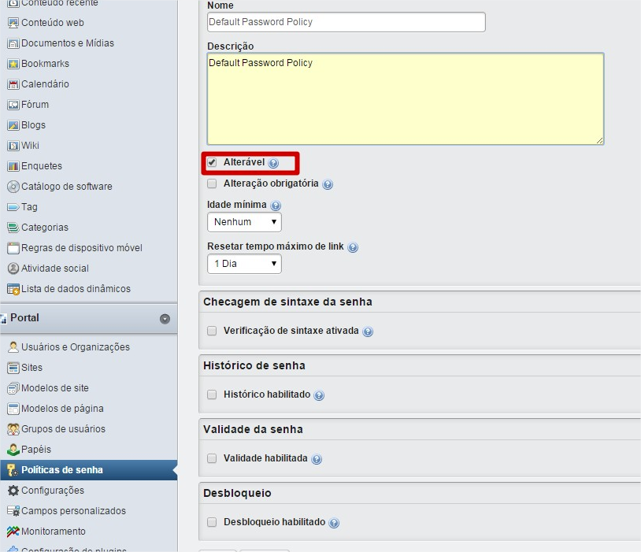Uncheck the Alterável checkbox

pos(211,163)
